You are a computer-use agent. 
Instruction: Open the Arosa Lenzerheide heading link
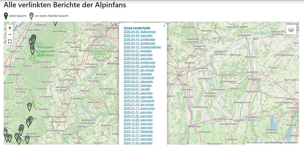[137, 28]
